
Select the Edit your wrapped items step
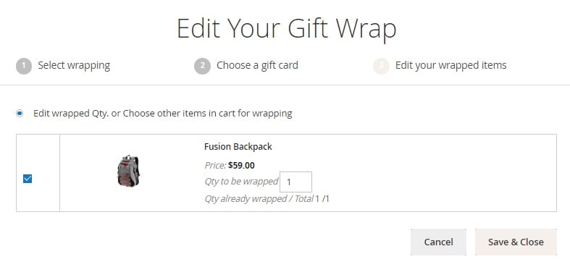tap(450, 65)
